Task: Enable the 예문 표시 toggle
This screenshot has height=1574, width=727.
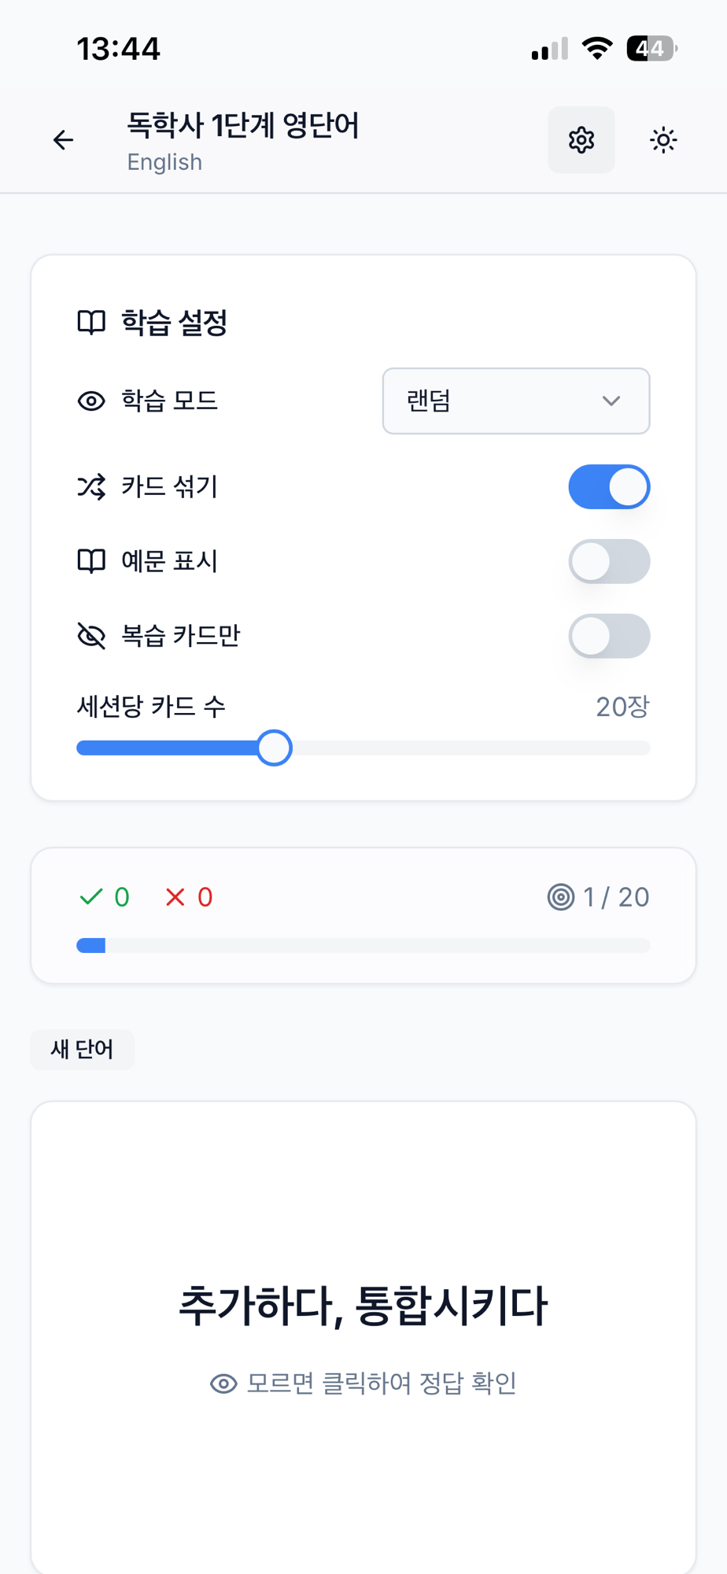Action: 609,561
